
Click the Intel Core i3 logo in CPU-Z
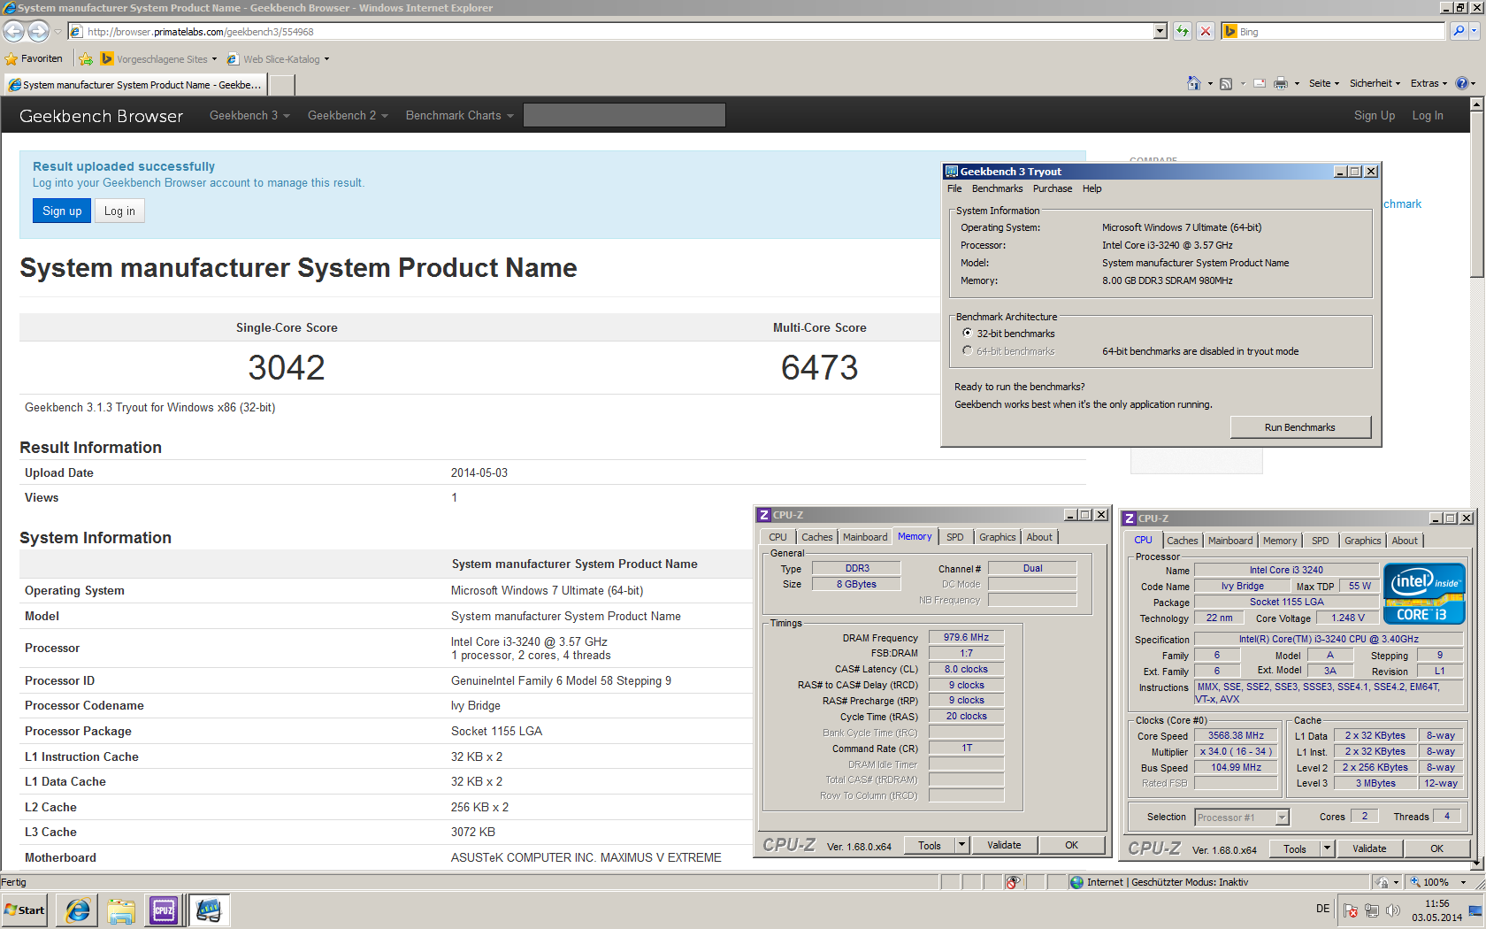pyautogui.click(x=1424, y=594)
